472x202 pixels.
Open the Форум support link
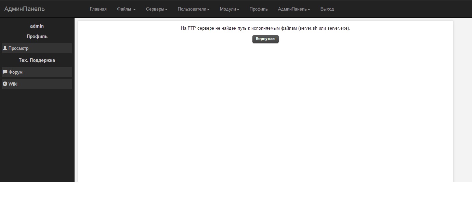[15, 72]
